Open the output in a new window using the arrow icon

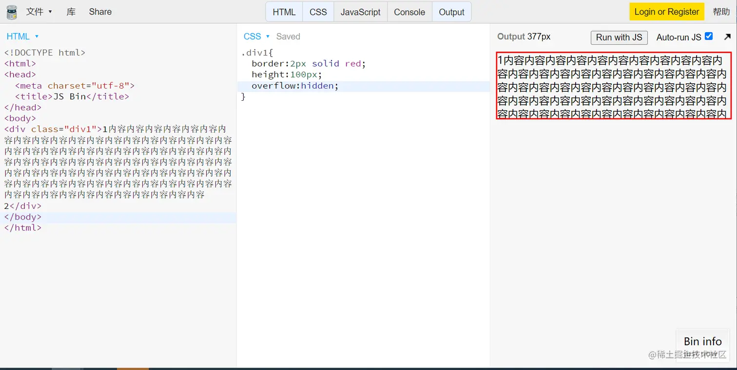[x=727, y=37]
